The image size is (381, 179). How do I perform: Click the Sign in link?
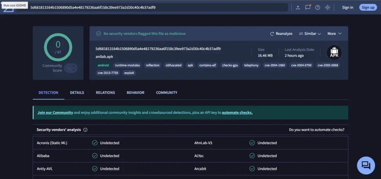(x=348, y=7)
